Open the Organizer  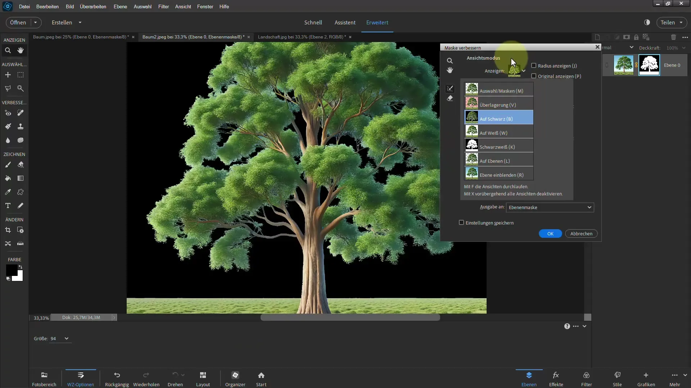[235, 379]
